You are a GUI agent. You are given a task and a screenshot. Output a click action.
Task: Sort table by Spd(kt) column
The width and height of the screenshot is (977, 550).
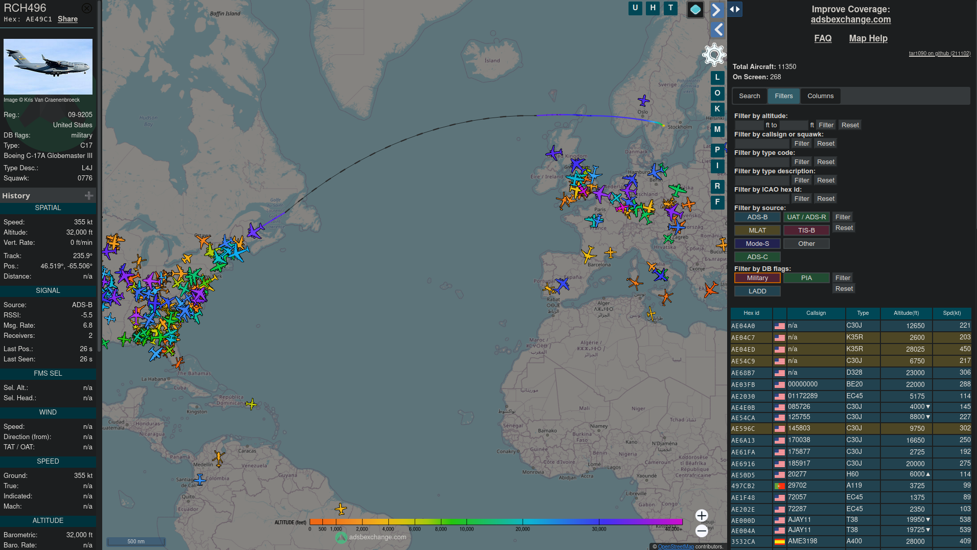pos(952,313)
